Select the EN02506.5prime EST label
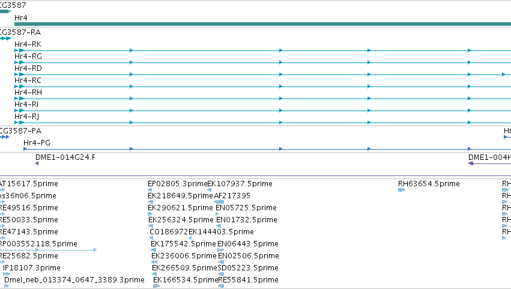The image size is (511, 289). click(249, 256)
